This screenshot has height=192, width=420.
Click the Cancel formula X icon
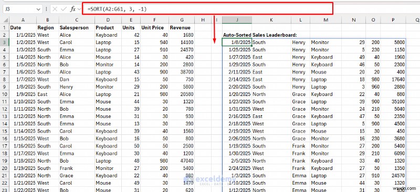55,9
